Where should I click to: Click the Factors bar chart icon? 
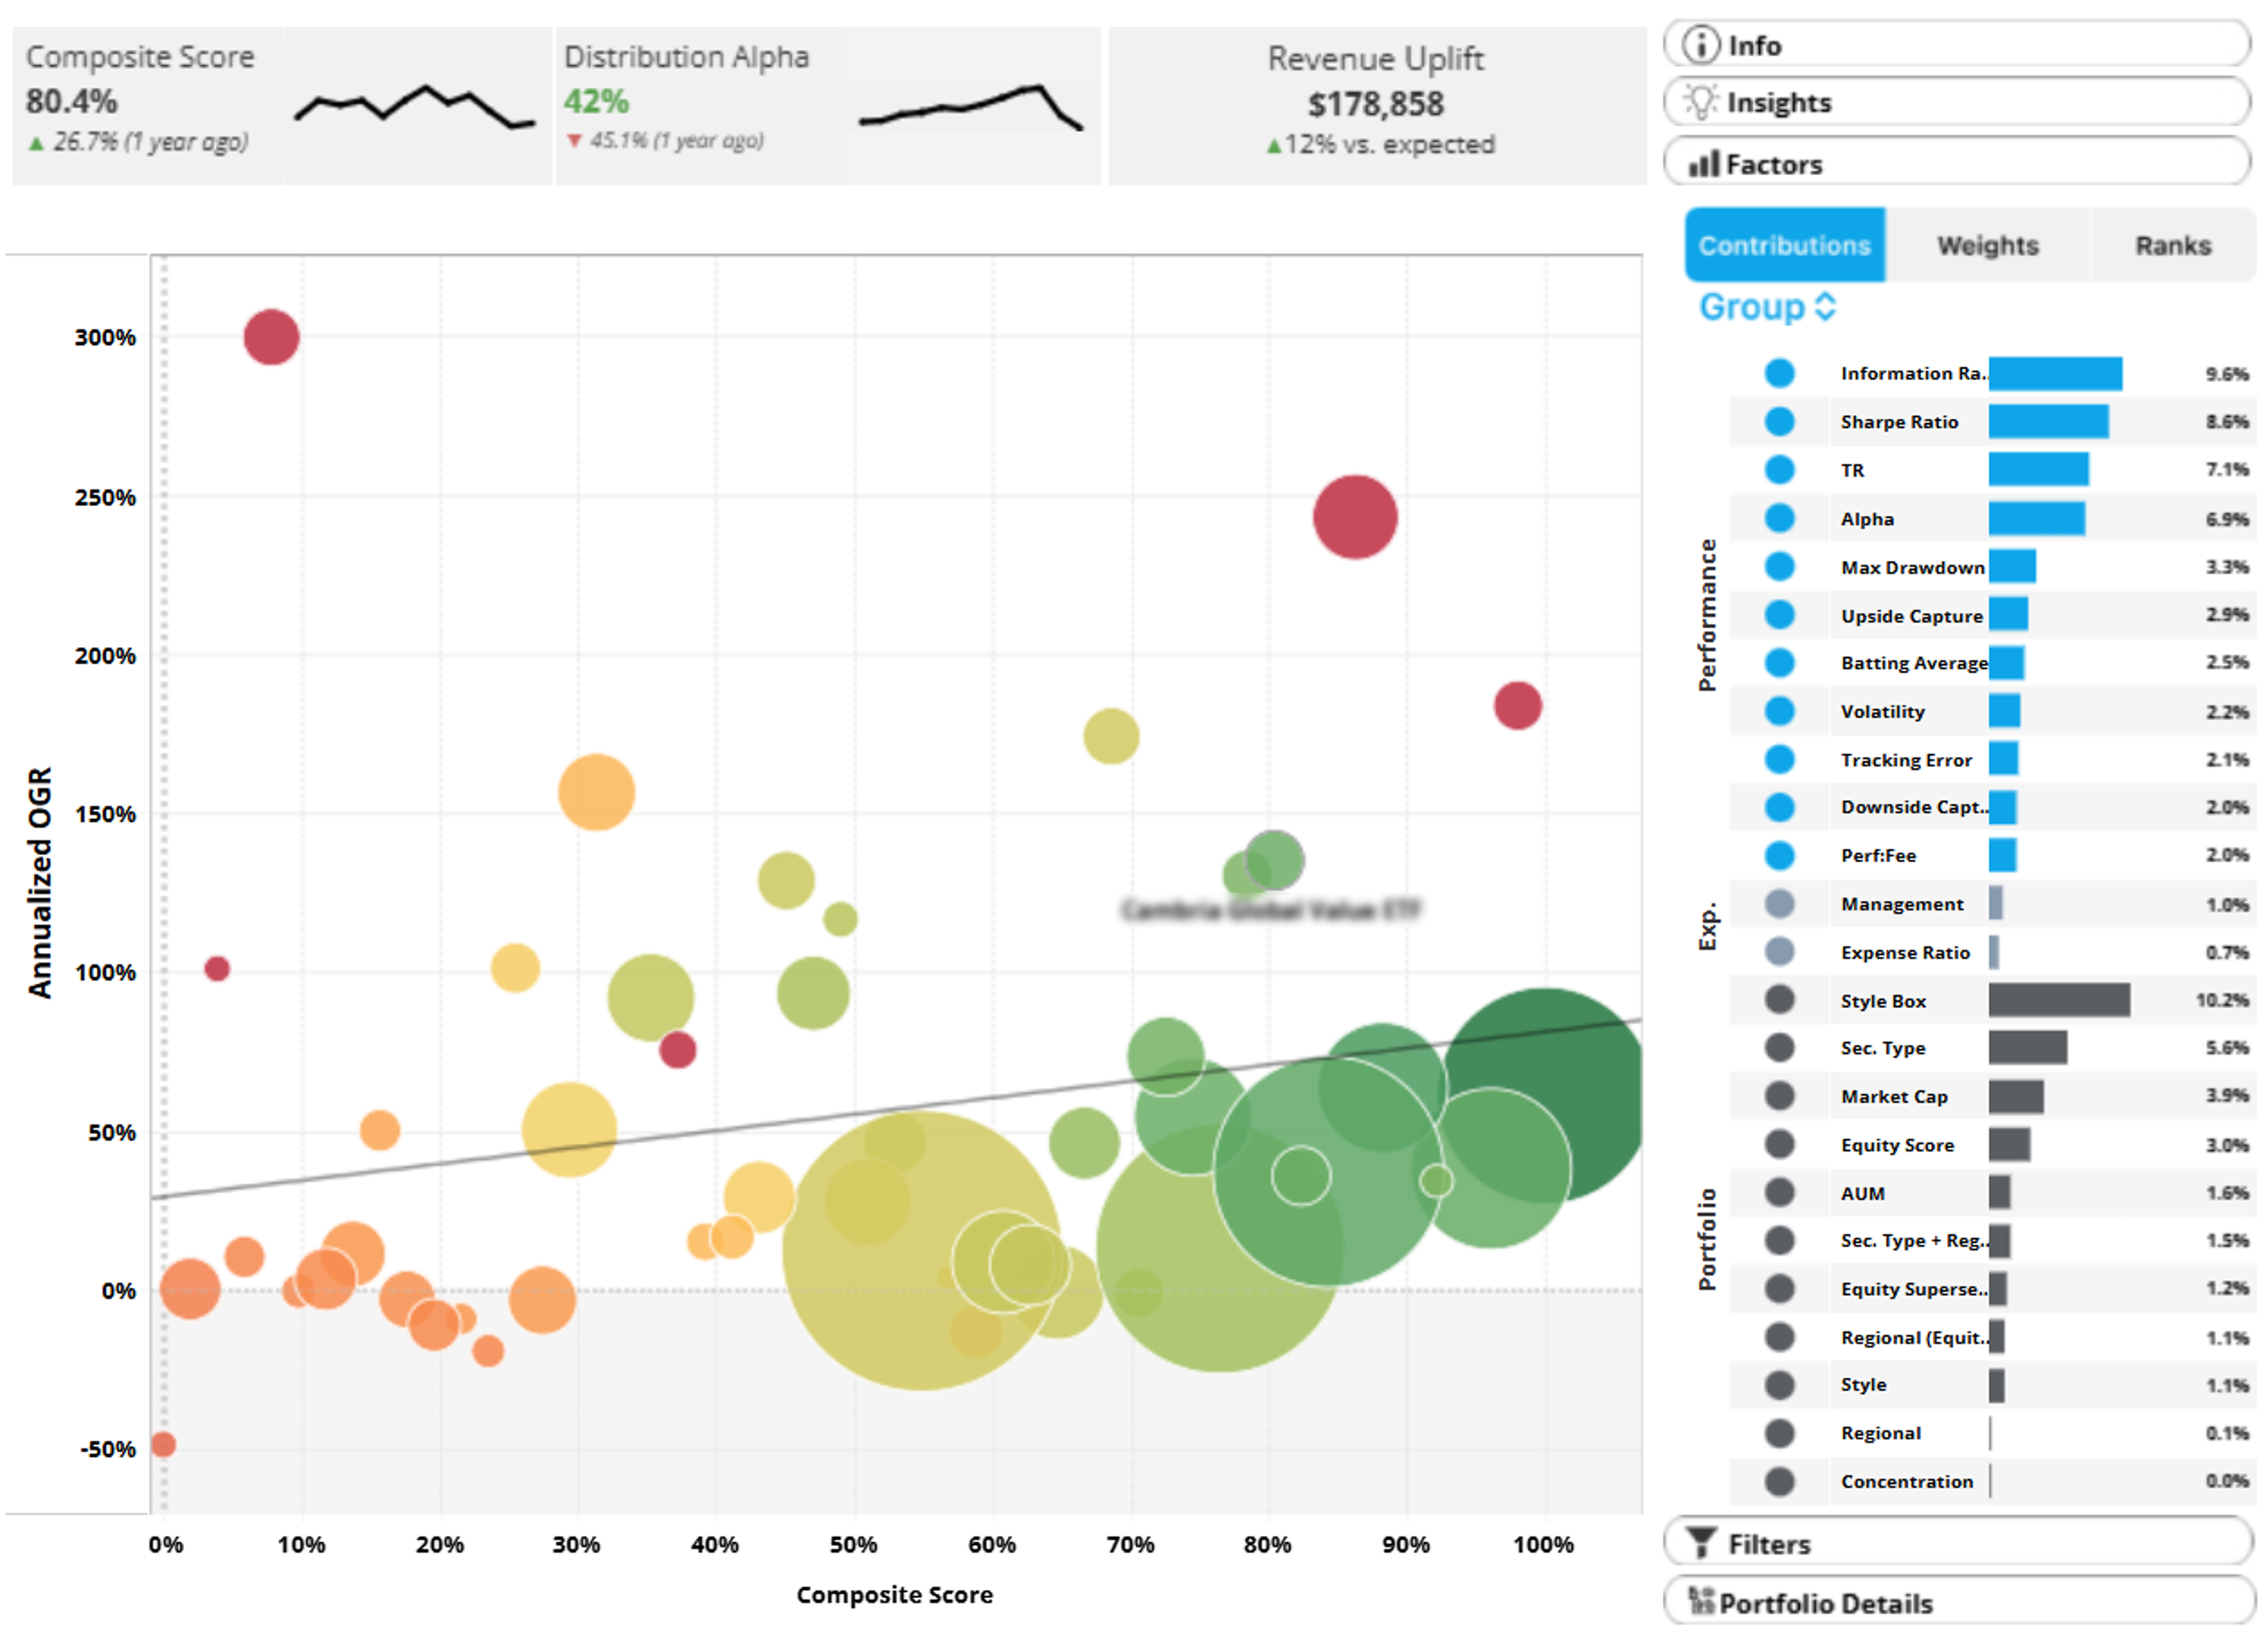pyautogui.click(x=1704, y=163)
